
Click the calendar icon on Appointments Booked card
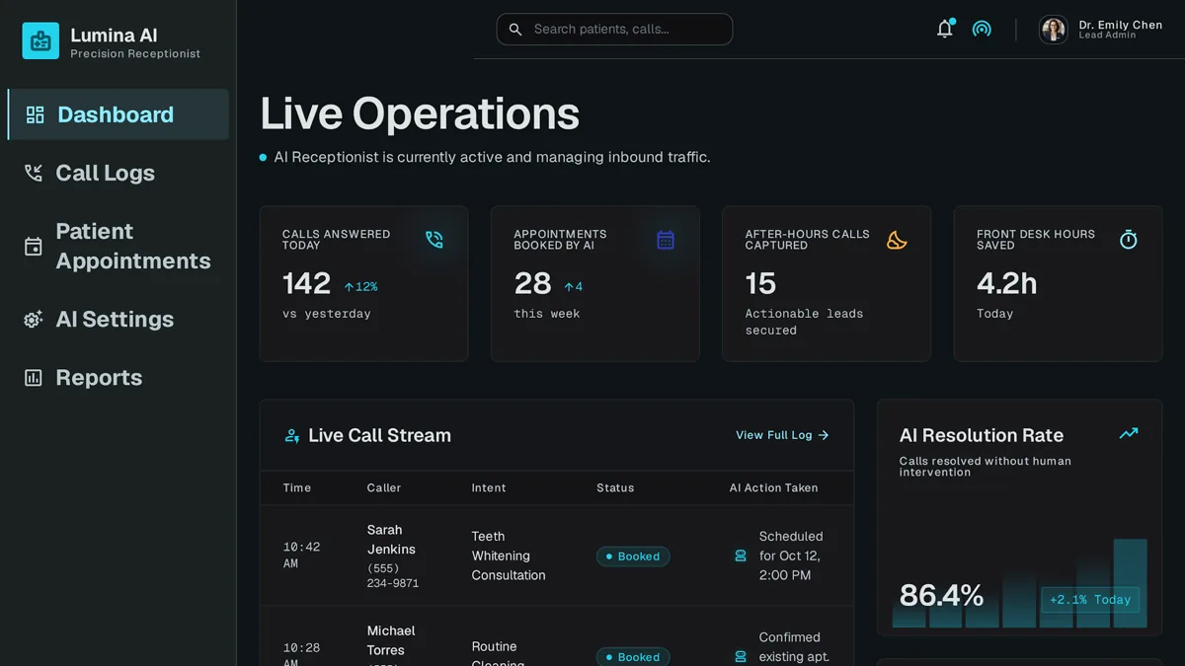pos(666,240)
